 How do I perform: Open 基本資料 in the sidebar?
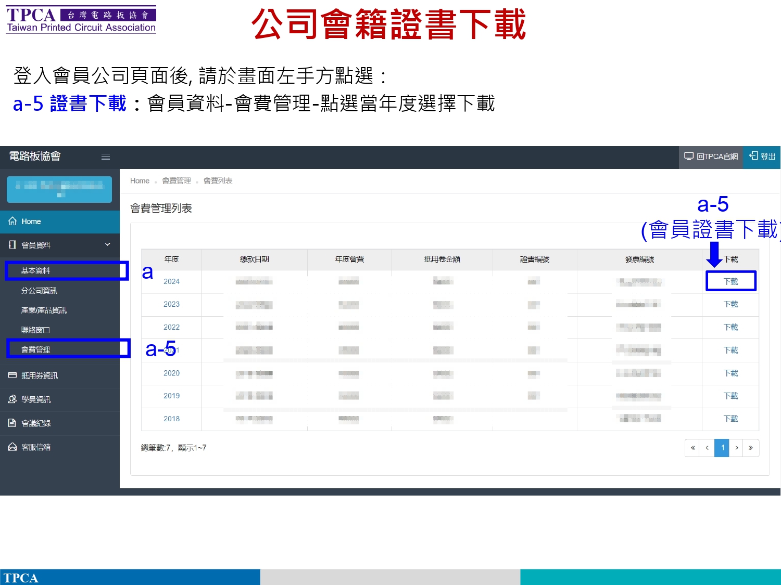(35, 271)
